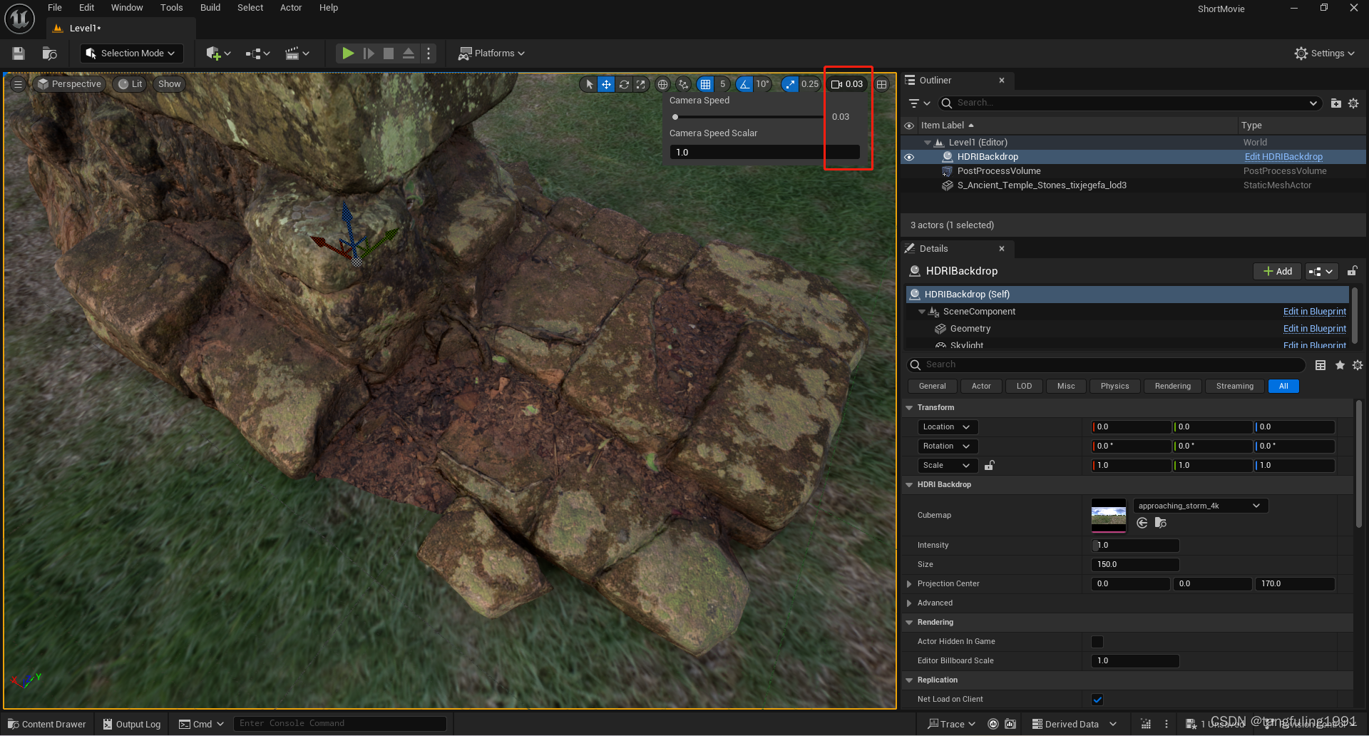The height and width of the screenshot is (736, 1369).
Task: Maximize or restore viewport layout icon
Action: [882, 84]
